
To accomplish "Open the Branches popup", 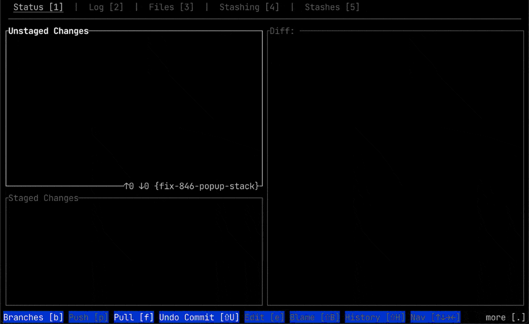I will pos(32,317).
